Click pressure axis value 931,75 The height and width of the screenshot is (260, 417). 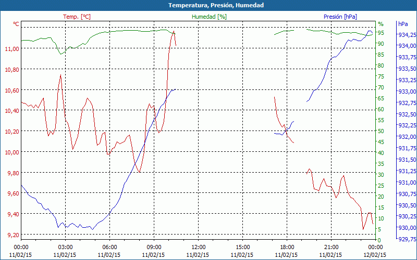tap(407, 148)
